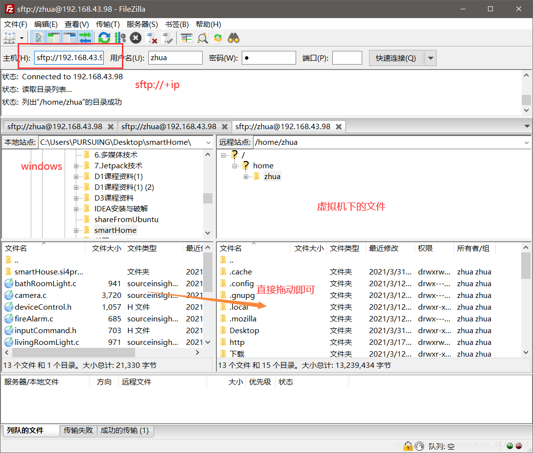Select the remote Desktop folder
The width and height of the screenshot is (533, 453).
(244, 330)
